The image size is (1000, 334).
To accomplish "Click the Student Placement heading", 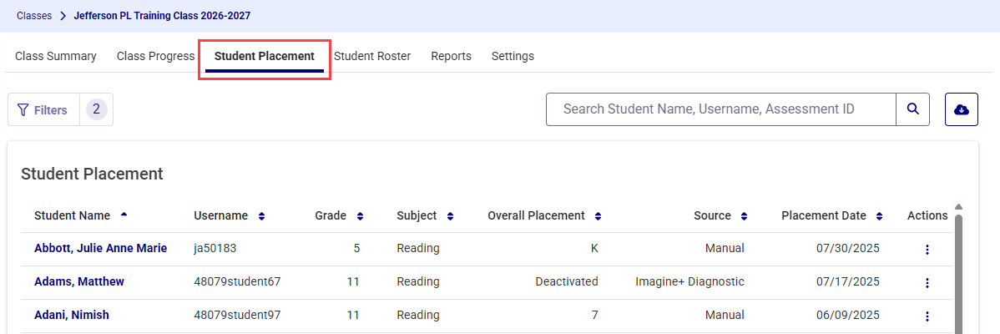I will pyautogui.click(x=92, y=174).
